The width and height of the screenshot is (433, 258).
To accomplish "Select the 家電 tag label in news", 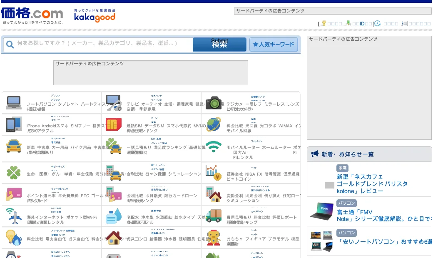I will pyautogui.click(x=342, y=168).
